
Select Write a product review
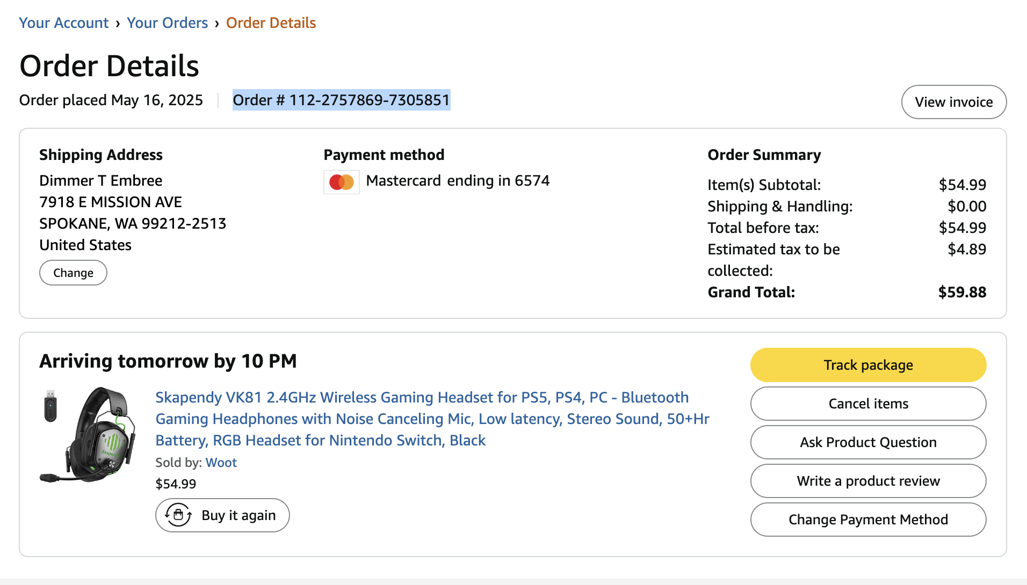868,481
